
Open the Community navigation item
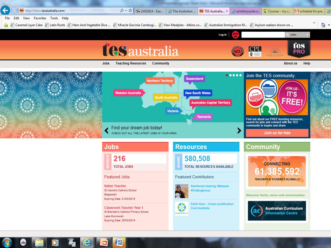161,63
